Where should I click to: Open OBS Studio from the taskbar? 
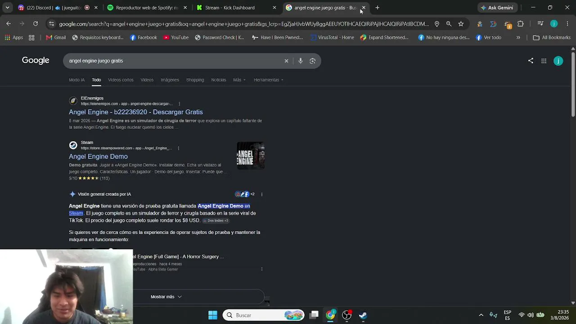pyautogui.click(x=347, y=315)
